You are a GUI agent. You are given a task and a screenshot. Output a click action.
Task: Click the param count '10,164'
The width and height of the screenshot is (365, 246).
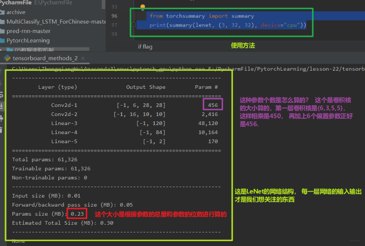point(208,132)
